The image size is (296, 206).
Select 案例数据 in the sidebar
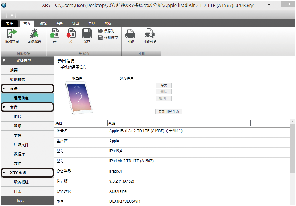(27, 79)
